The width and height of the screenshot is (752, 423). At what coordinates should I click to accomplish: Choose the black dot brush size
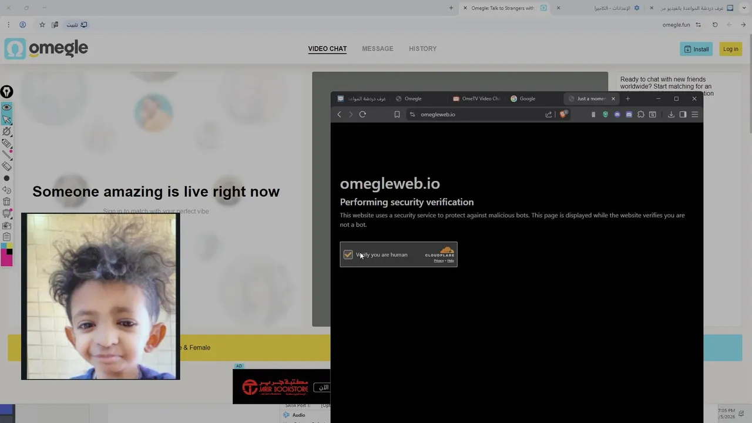[x=6, y=178]
